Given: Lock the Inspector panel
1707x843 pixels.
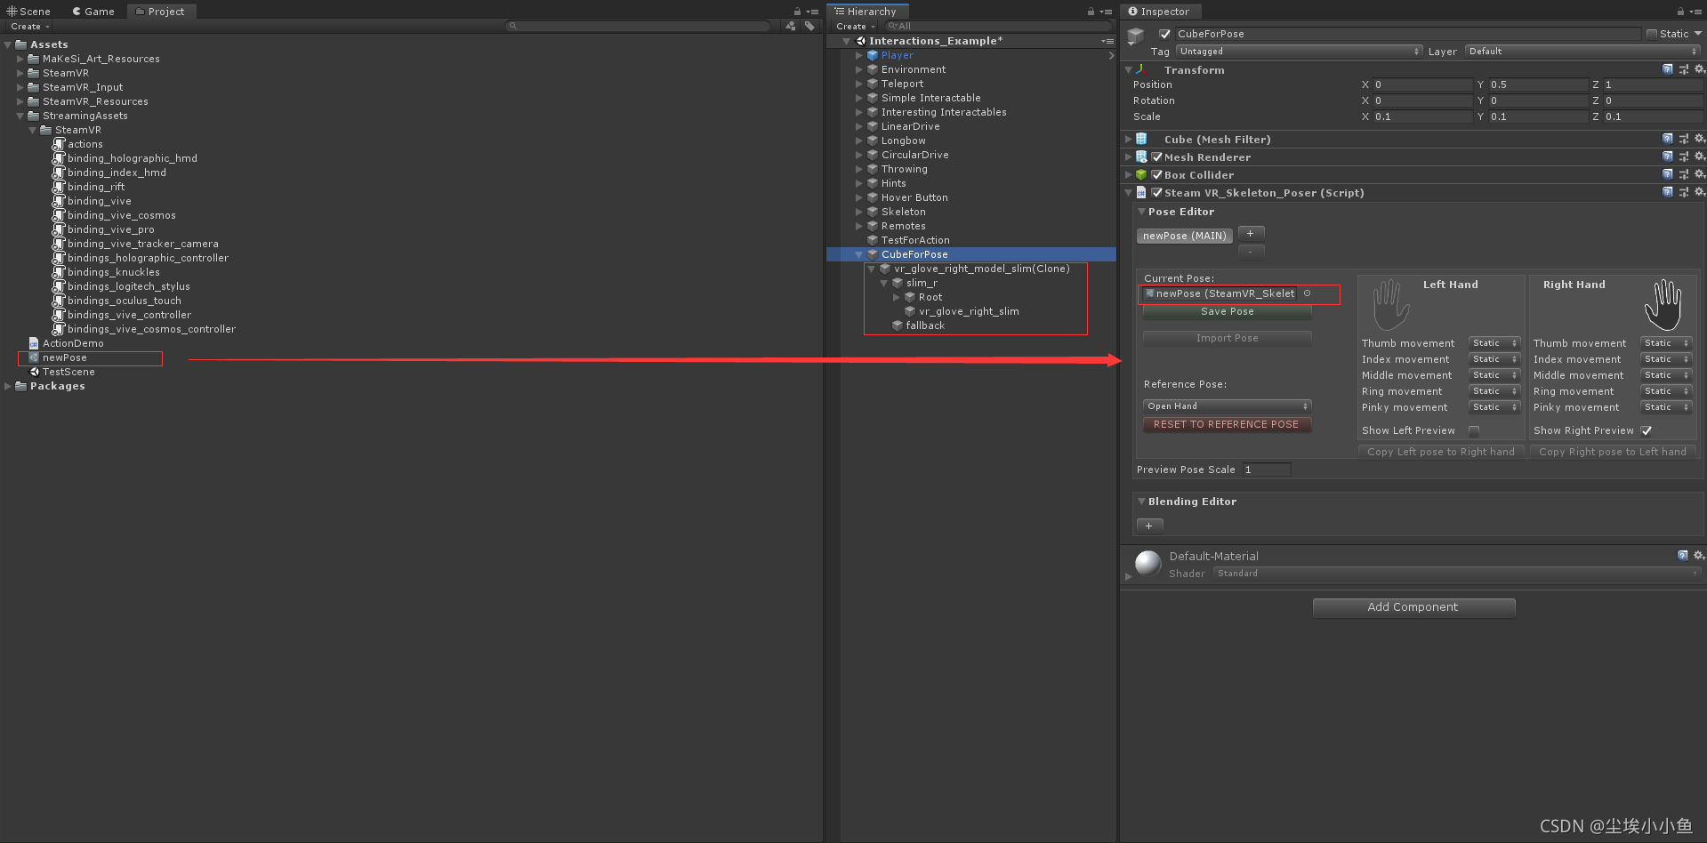Looking at the screenshot, I should 1680,12.
